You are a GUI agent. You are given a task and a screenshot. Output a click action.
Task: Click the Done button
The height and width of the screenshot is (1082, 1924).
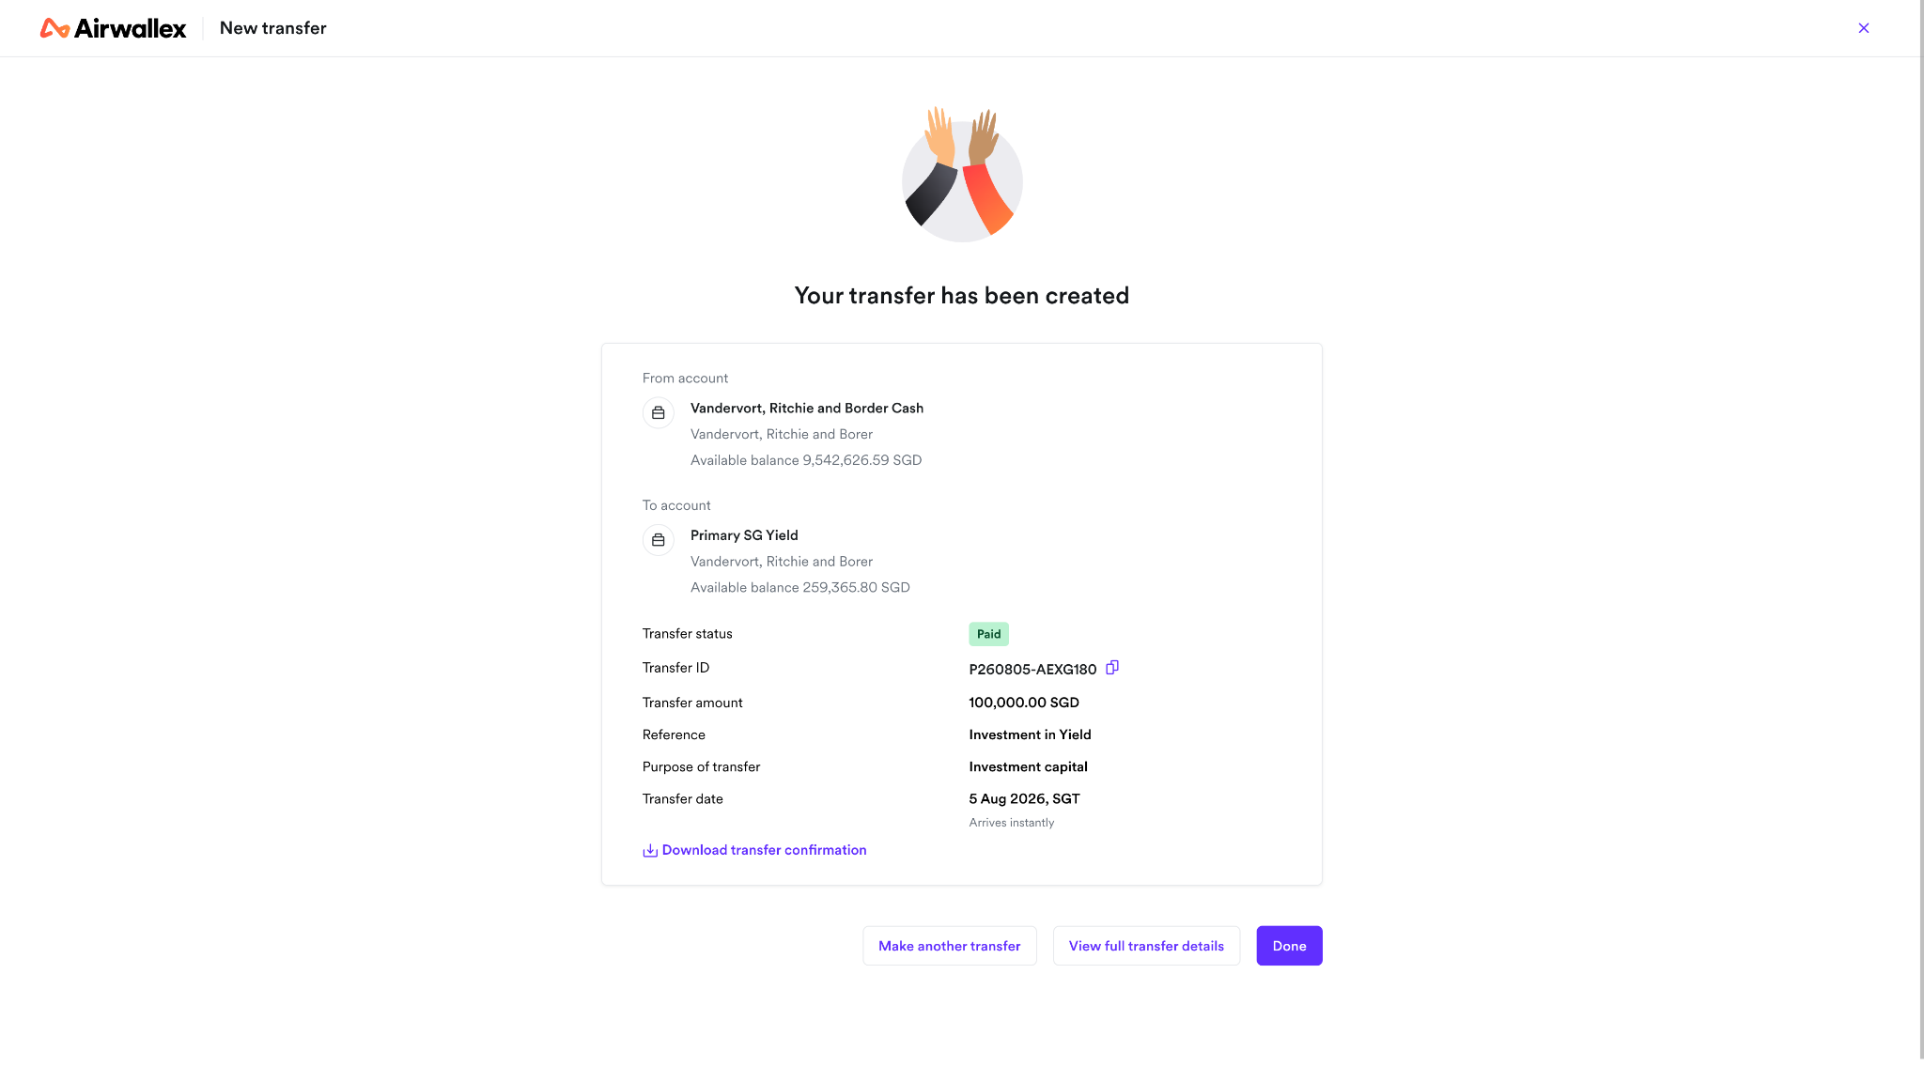click(1290, 946)
